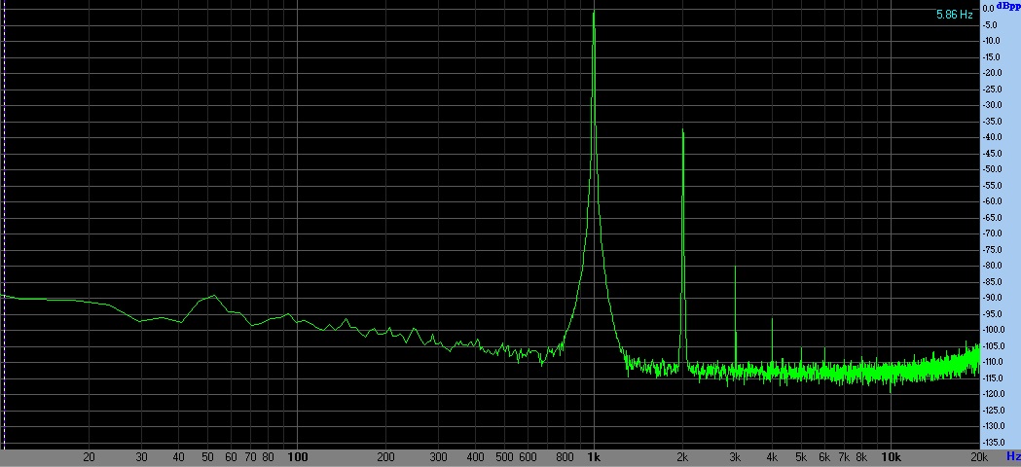Click the -85.0 dB level label
The height and width of the screenshot is (467, 1021).
tap(991, 282)
